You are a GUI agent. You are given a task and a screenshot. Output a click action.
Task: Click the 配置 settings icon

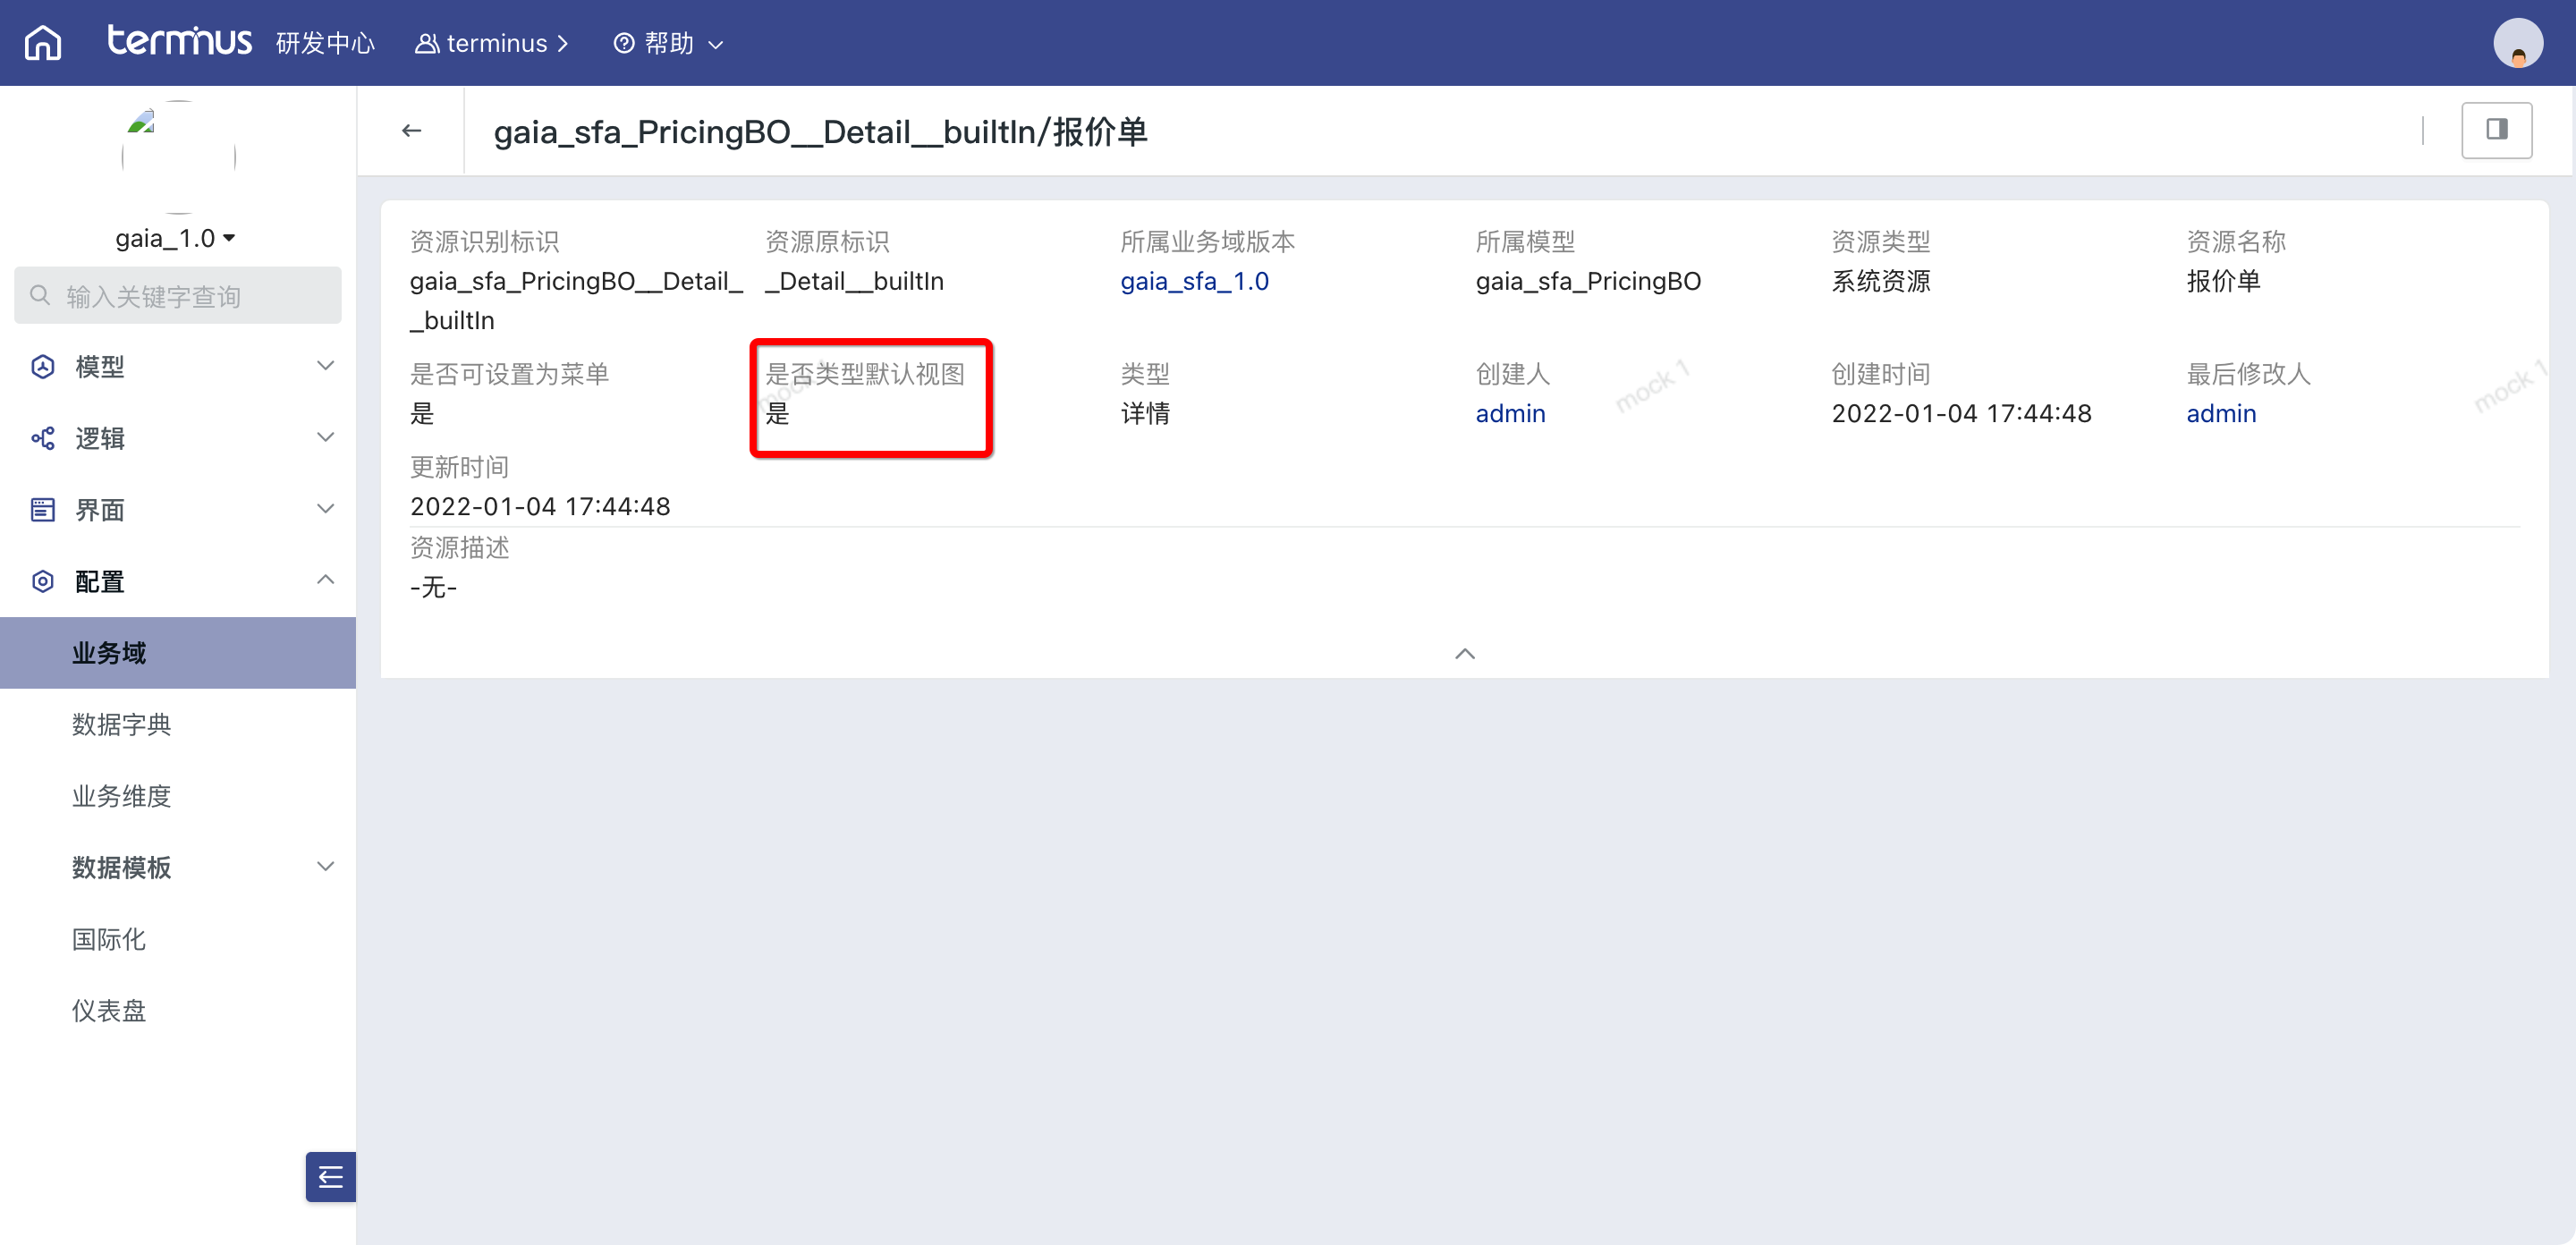[43, 581]
